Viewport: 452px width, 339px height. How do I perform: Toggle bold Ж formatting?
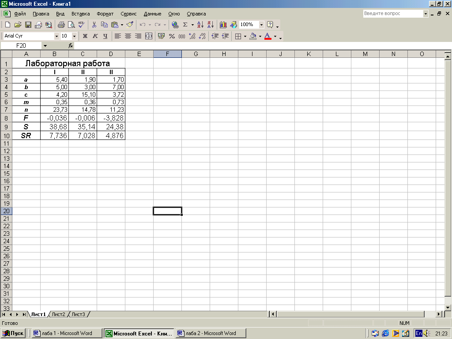(85, 36)
